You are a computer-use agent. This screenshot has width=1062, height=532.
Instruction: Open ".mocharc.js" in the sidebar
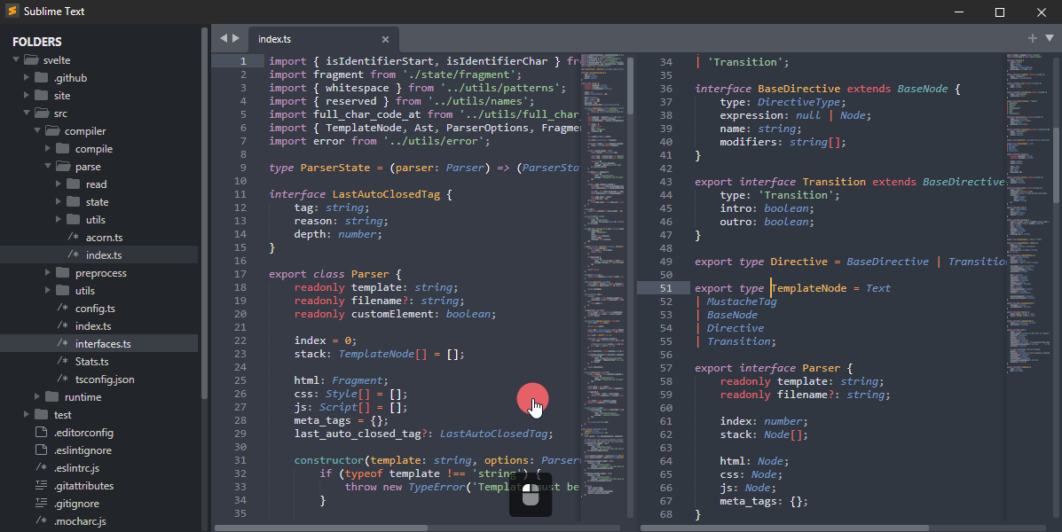[x=80, y=520]
